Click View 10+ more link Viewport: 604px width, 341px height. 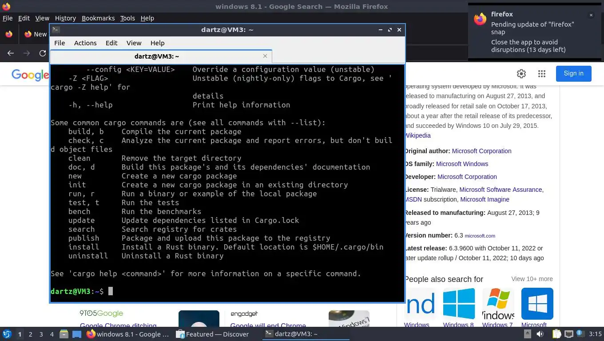[x=532, y=279]
